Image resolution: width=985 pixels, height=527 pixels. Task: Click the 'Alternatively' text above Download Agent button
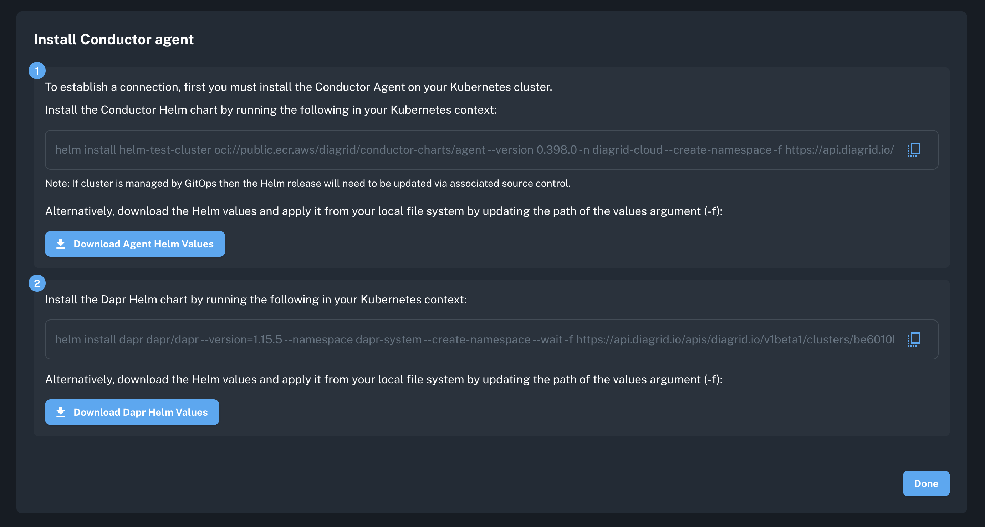click(x=384, y=211)
